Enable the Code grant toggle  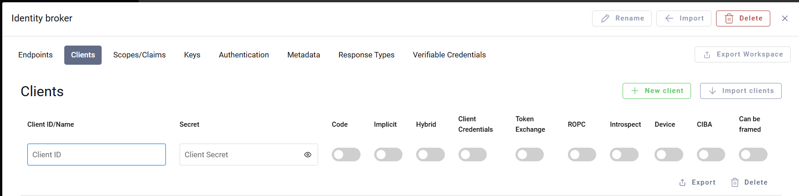(x=346, y=155)
